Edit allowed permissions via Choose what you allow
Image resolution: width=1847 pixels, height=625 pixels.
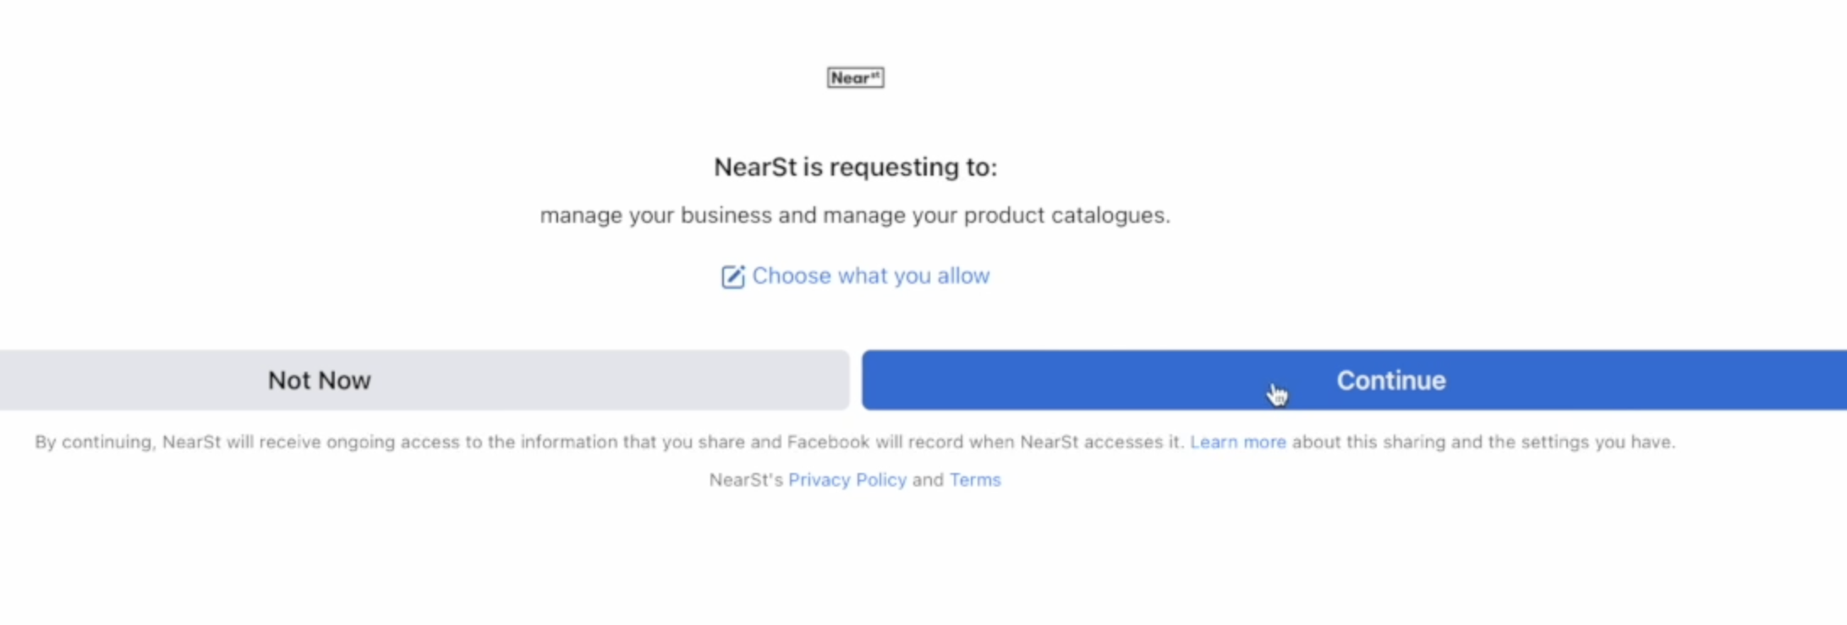(x=870, y=276)
